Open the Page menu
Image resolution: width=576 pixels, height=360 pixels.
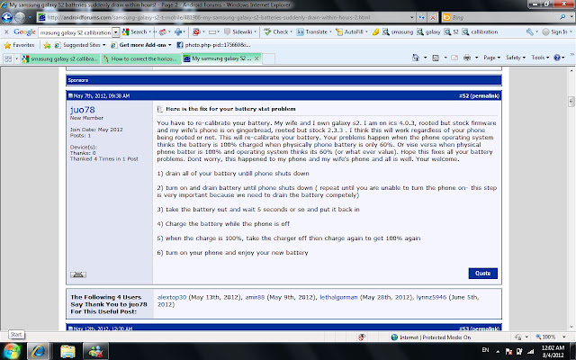coord(492,58)
